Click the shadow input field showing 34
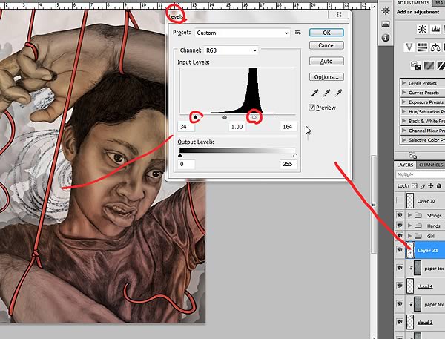 (x=186, y=127)
